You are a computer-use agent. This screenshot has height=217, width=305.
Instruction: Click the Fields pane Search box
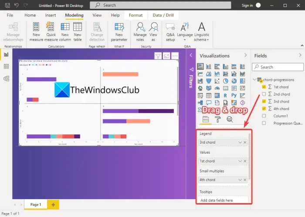point(278,67)
